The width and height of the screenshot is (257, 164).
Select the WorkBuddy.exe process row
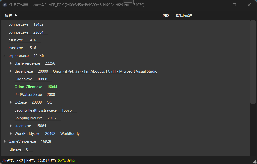[47, 134]
